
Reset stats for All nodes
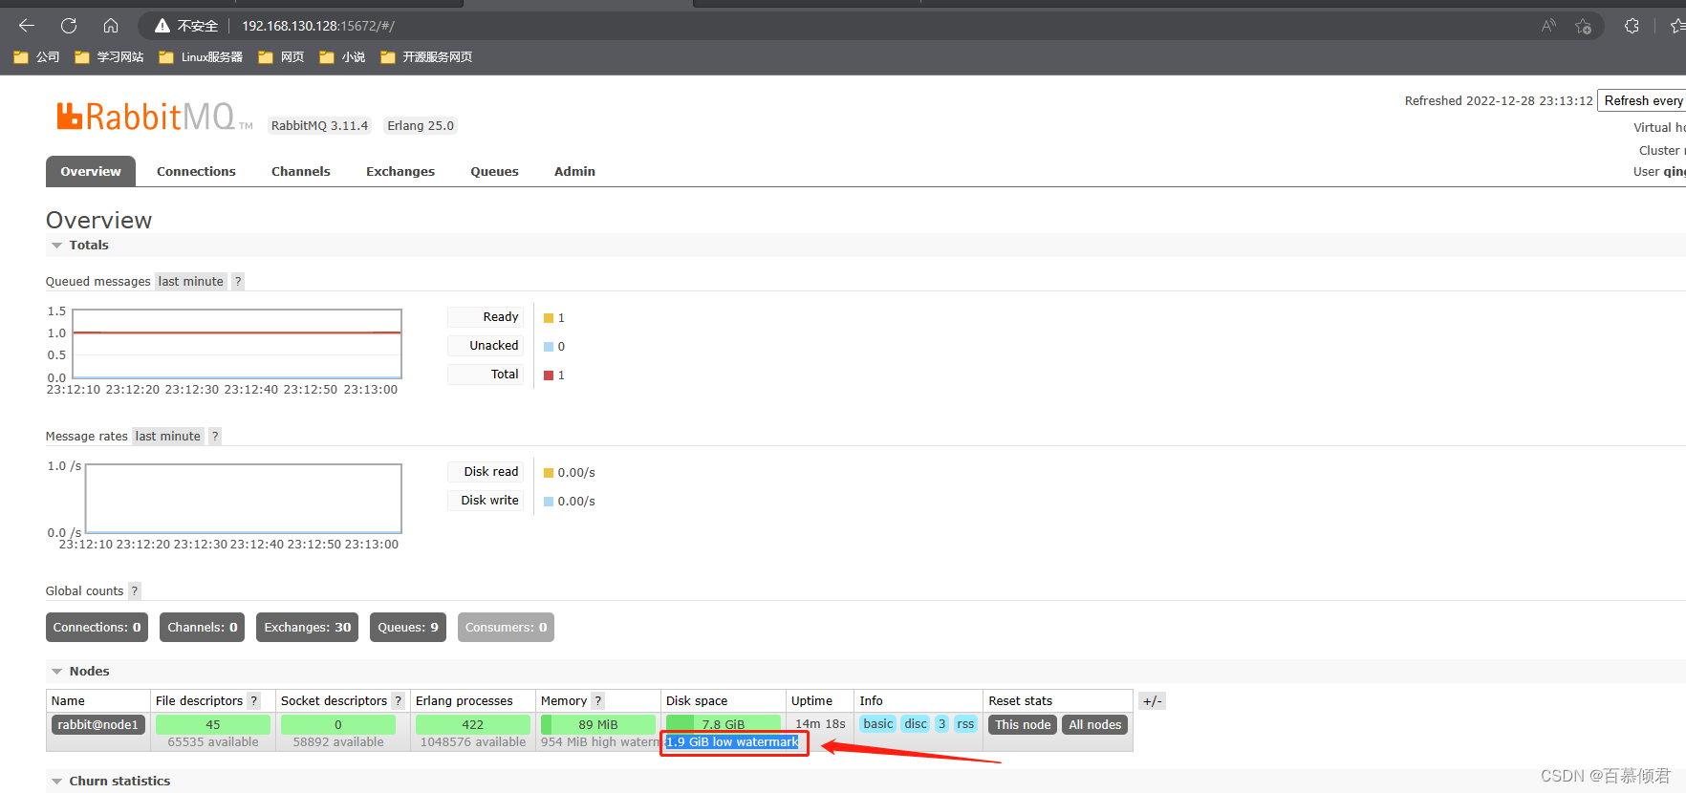(1095, 724)
